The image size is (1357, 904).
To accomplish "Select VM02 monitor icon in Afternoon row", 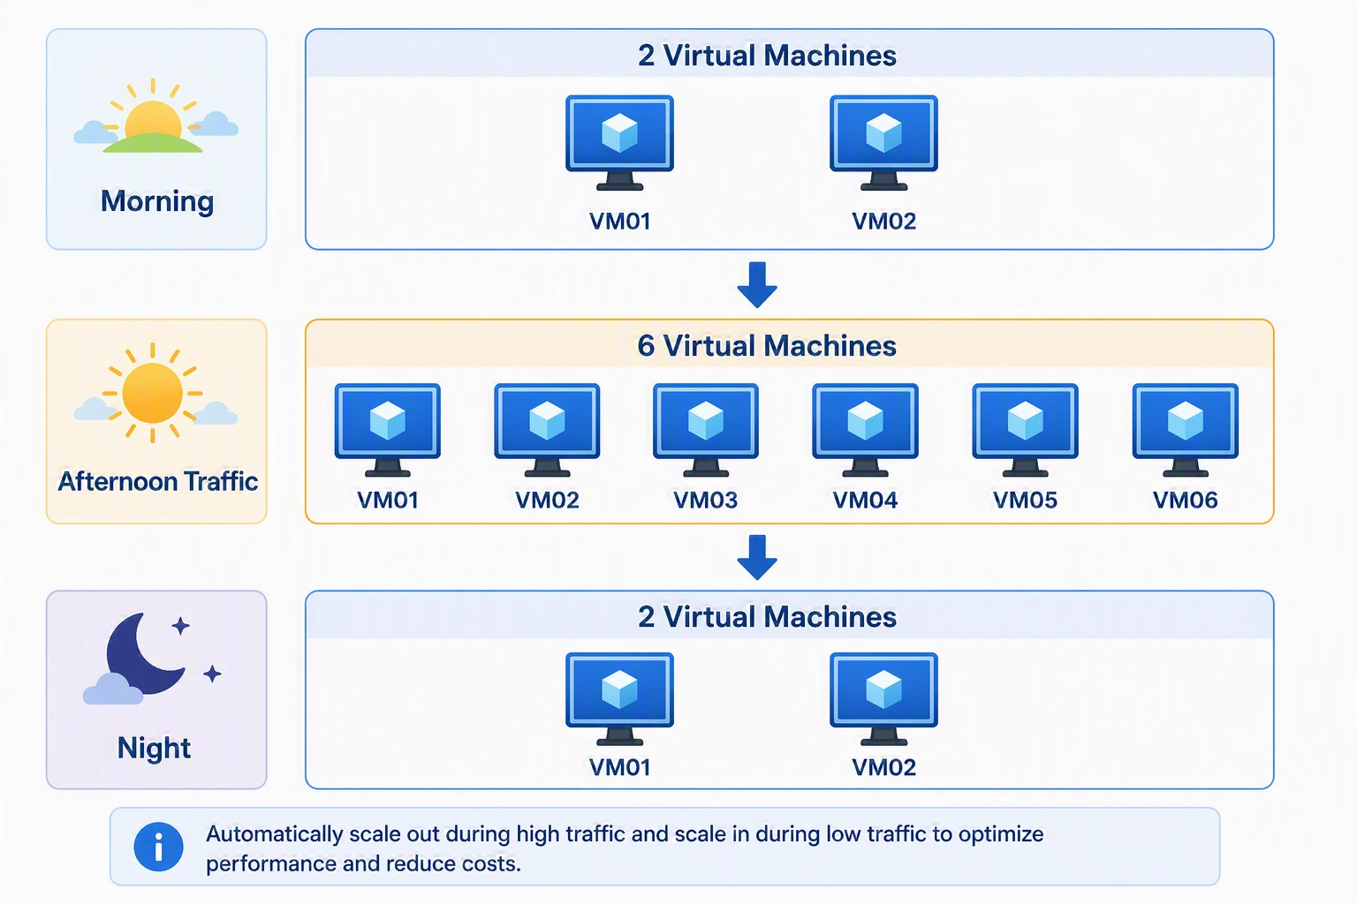I will click(x=547, y=430).
